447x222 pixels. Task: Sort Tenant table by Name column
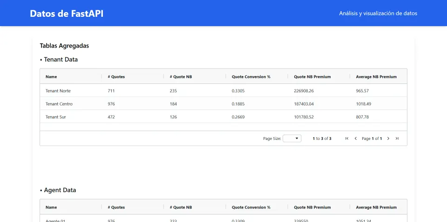click(51, 76)
